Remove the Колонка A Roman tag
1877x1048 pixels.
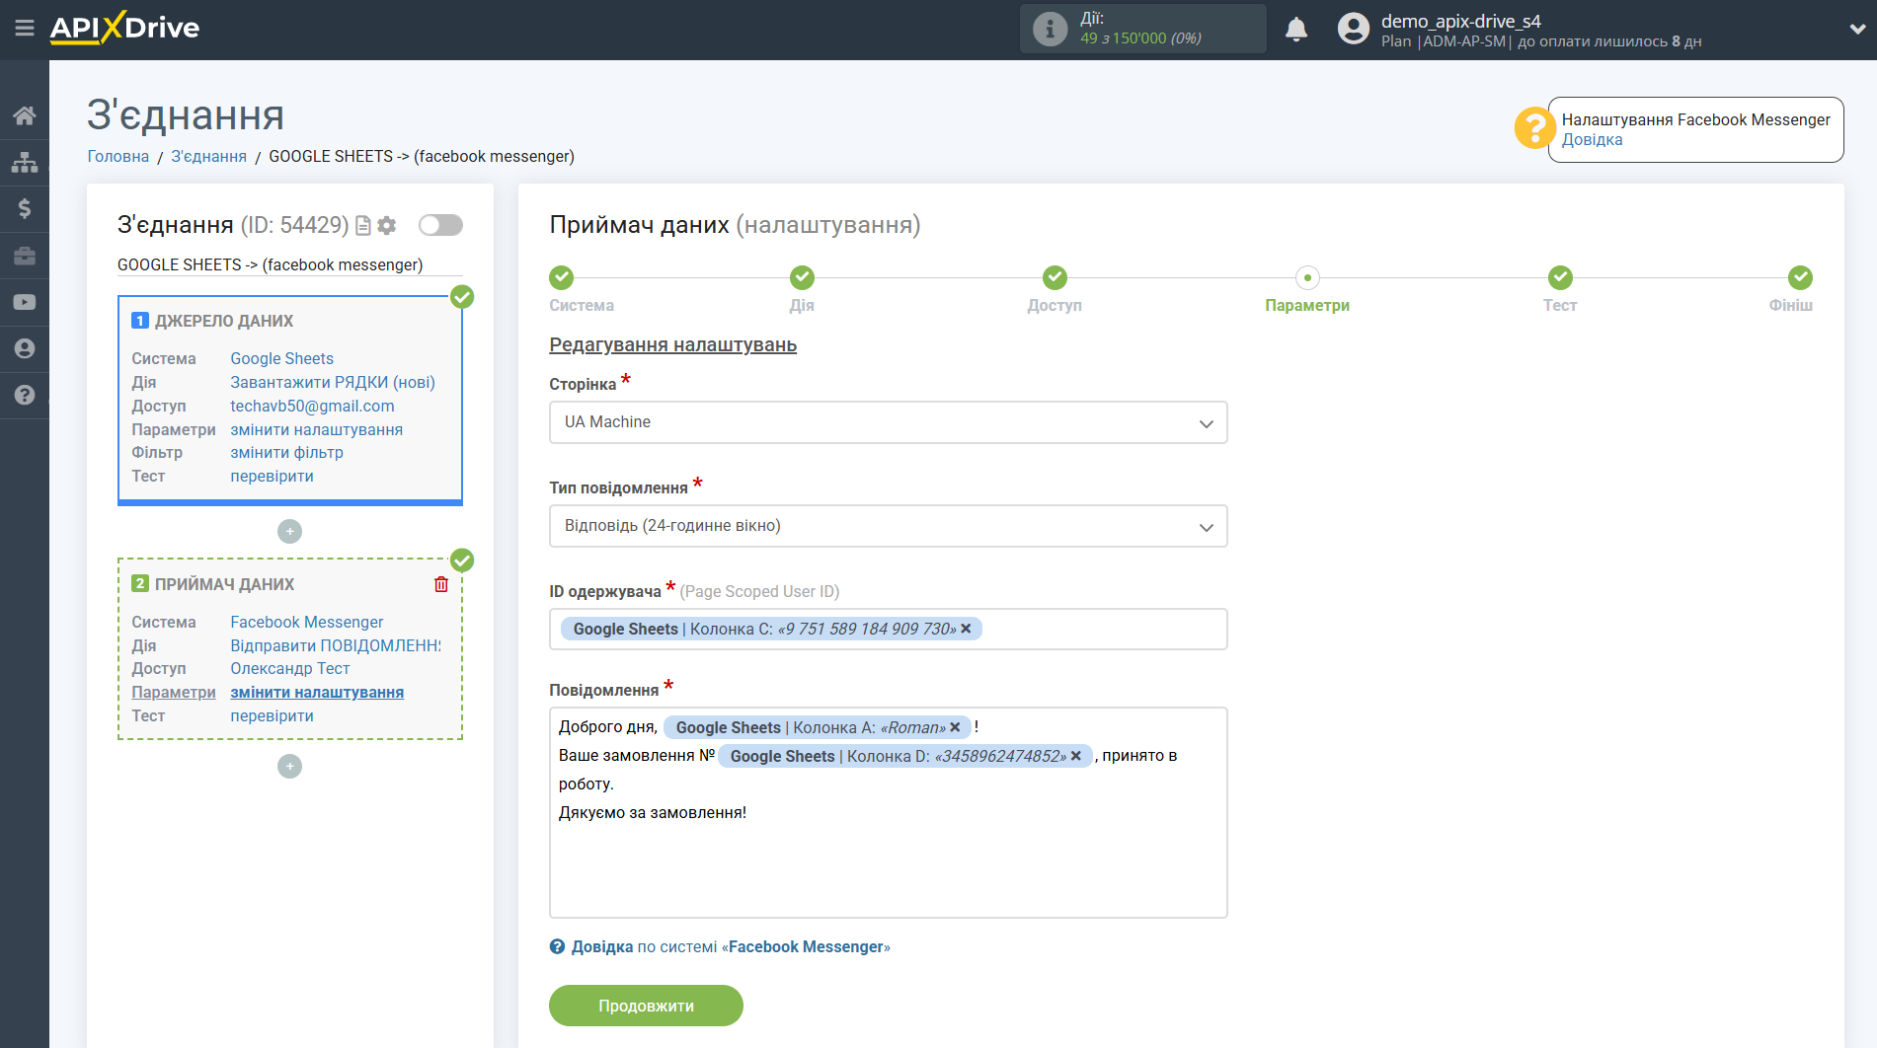tap(955, 727)
